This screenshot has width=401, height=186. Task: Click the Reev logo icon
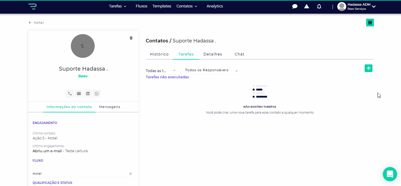click(32, 6)
